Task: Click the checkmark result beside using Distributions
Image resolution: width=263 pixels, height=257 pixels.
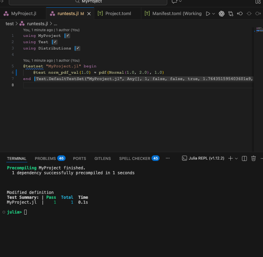Action: coord(78,48)
